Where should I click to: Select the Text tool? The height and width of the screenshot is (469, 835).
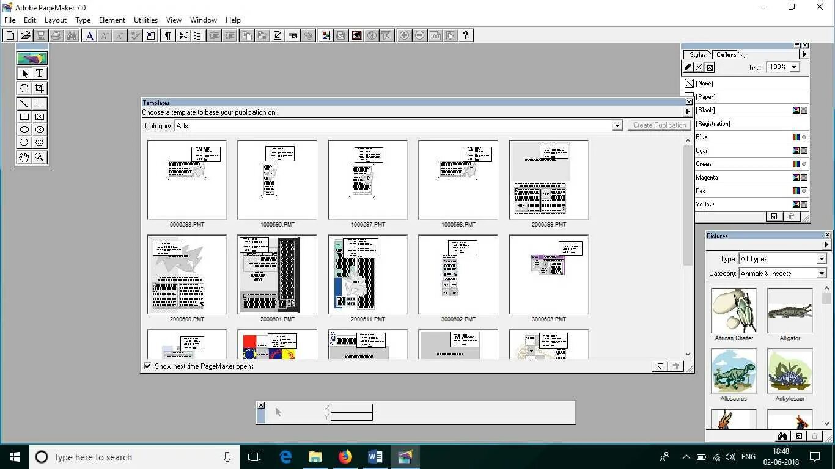pyautogui.click(x=39, y=73)
